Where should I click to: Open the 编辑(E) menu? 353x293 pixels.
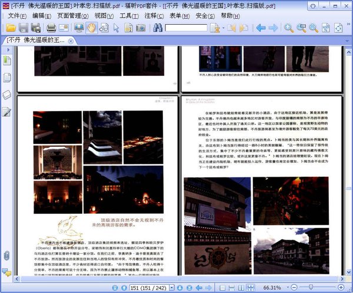42,16
